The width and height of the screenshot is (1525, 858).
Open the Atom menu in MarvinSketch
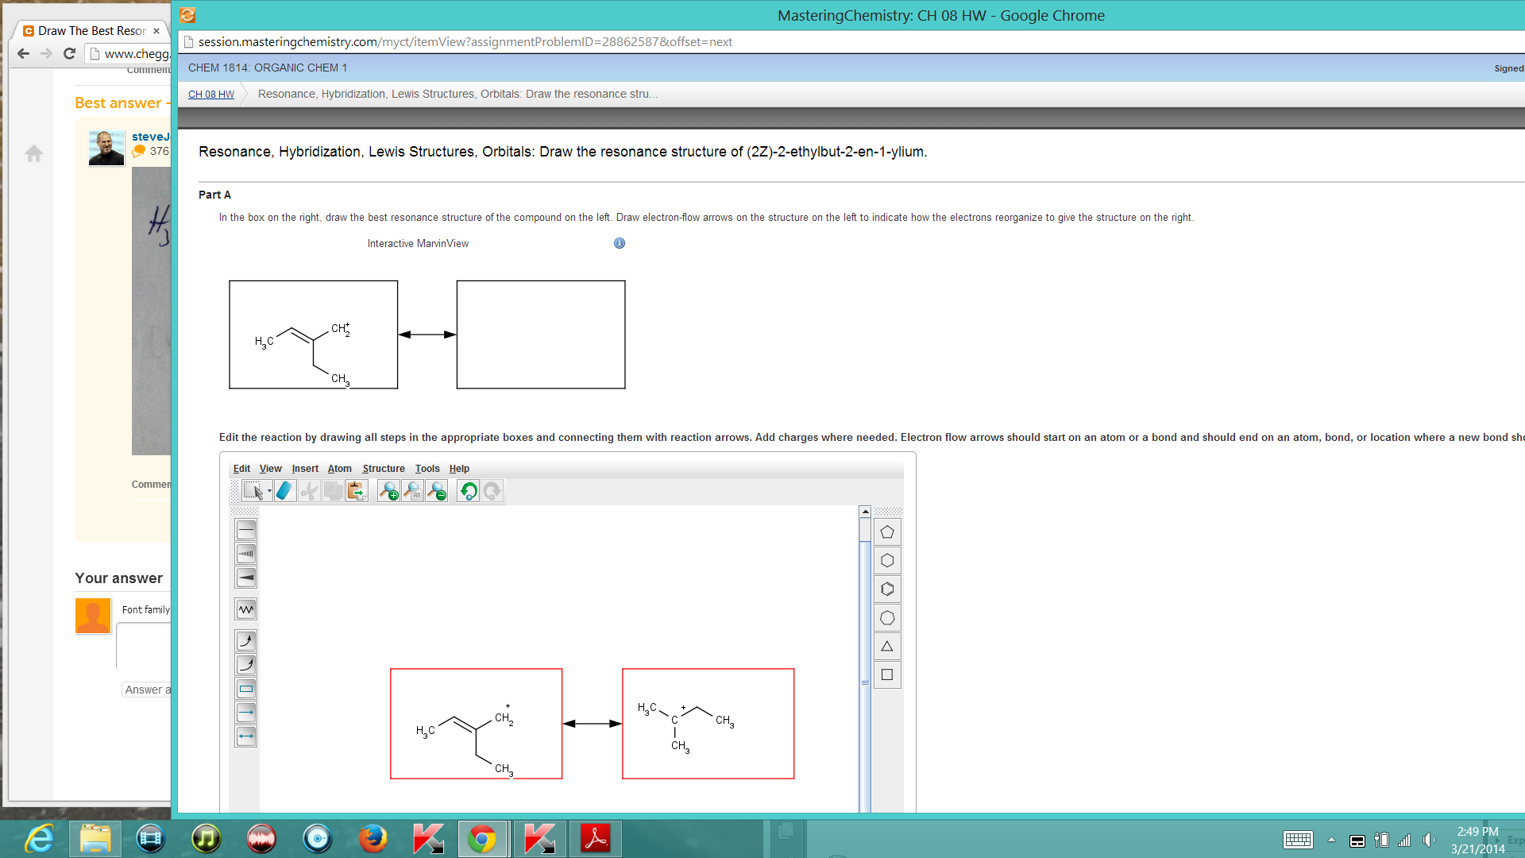[x=339, y=469]
